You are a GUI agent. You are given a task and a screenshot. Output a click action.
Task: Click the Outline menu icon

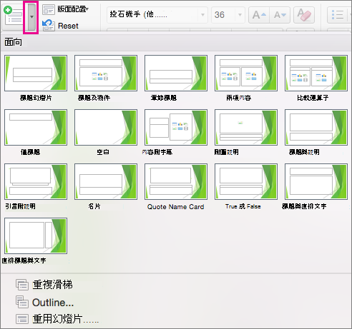22,302
